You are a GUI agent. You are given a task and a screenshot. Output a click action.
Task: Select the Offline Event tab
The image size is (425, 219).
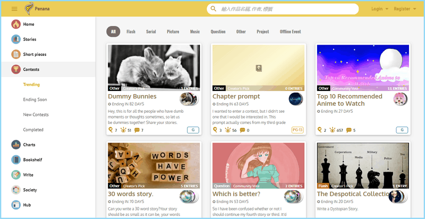(x=290, y=32)
